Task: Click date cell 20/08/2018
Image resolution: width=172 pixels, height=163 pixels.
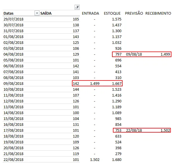Action: pos(13,148)
